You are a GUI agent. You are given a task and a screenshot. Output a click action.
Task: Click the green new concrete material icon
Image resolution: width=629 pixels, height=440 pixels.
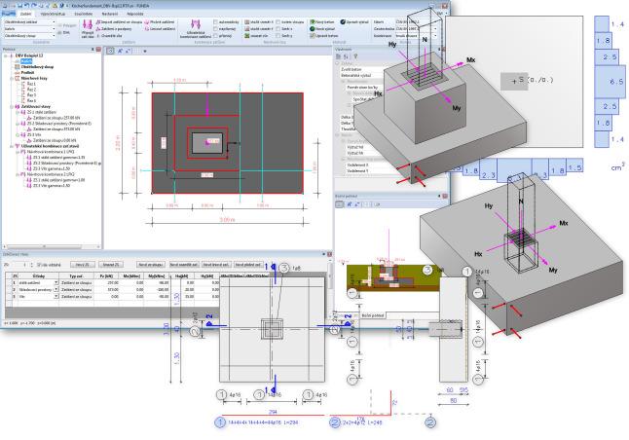point(313,22)
